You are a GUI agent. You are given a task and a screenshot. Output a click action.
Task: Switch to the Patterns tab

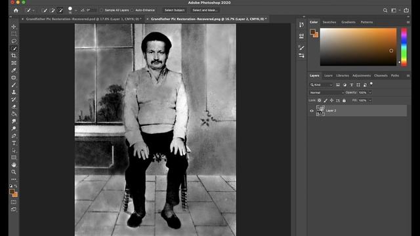(x=367, y=22)
